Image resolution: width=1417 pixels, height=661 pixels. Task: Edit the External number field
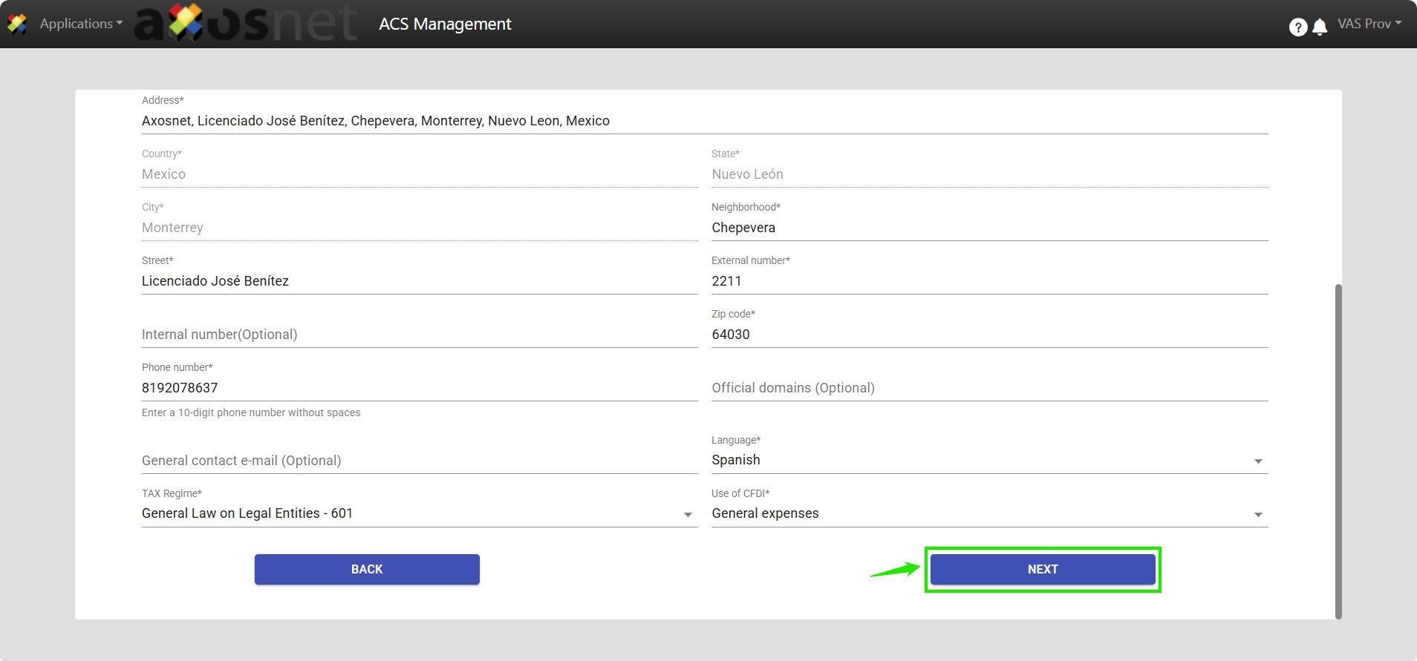pos(988,281)
